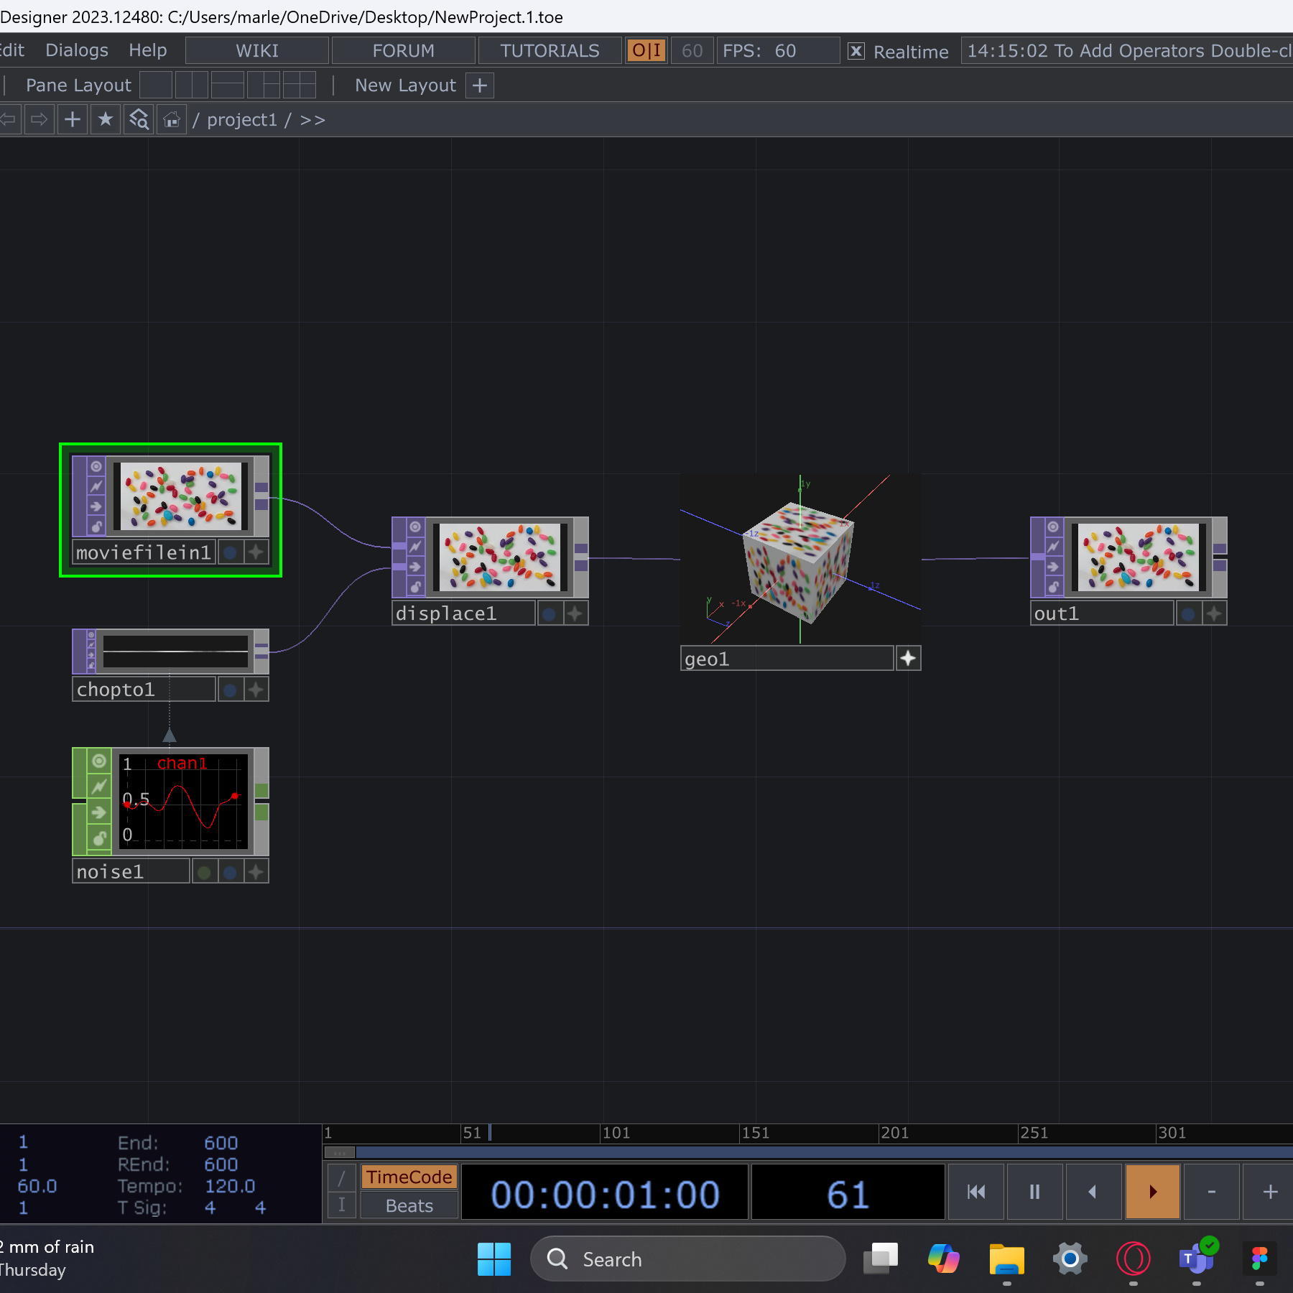1293x1293 pixels.
Task: Click the star bookmark icon in the path bar
Action: point(106,119)
